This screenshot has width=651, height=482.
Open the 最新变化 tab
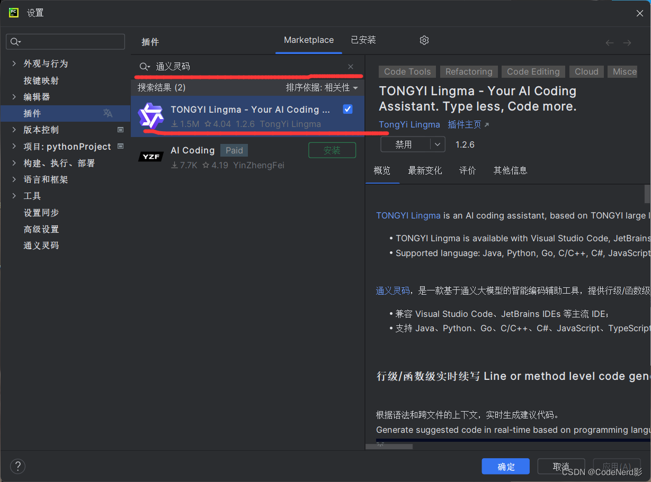pyautogui.click(x=425, y=170)
